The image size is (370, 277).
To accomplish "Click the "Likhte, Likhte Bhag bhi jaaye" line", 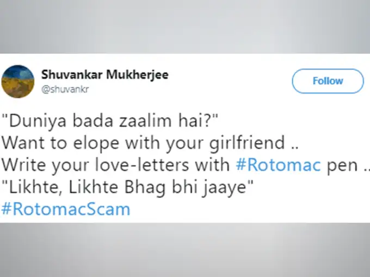I will click(127, 187).
